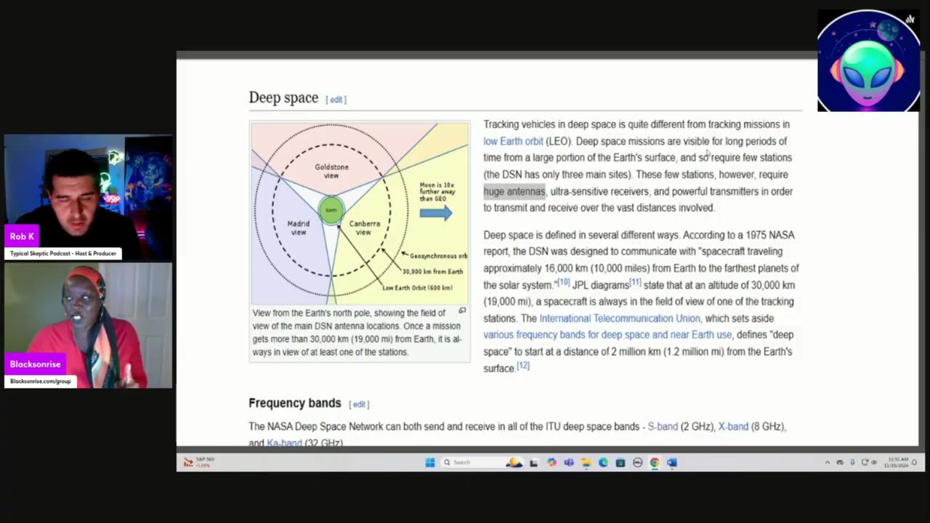Click the highlighted 'huge antennas' text
Image resolution: width=930 pixels, height=523 pixels.
(514, 191)
